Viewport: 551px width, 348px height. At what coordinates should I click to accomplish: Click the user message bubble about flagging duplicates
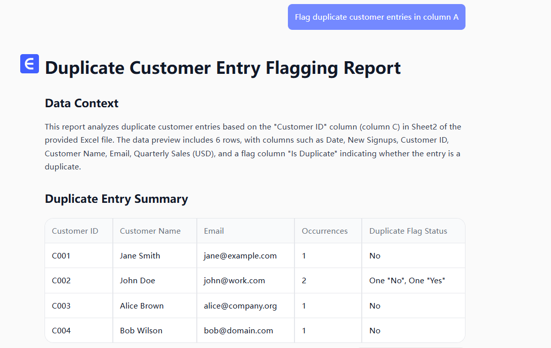[376, 17]
